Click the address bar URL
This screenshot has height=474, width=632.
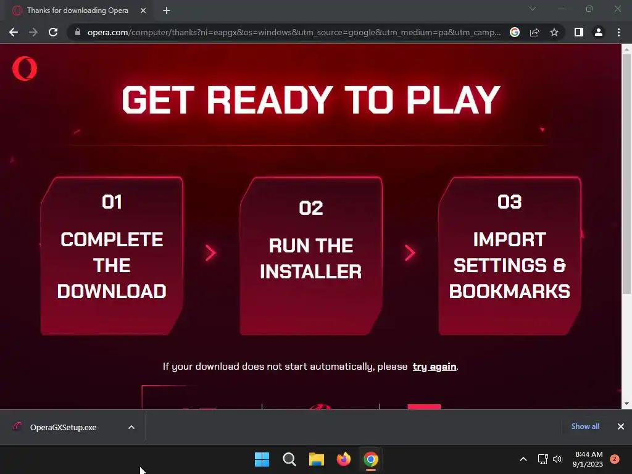(x=294, y=32)
